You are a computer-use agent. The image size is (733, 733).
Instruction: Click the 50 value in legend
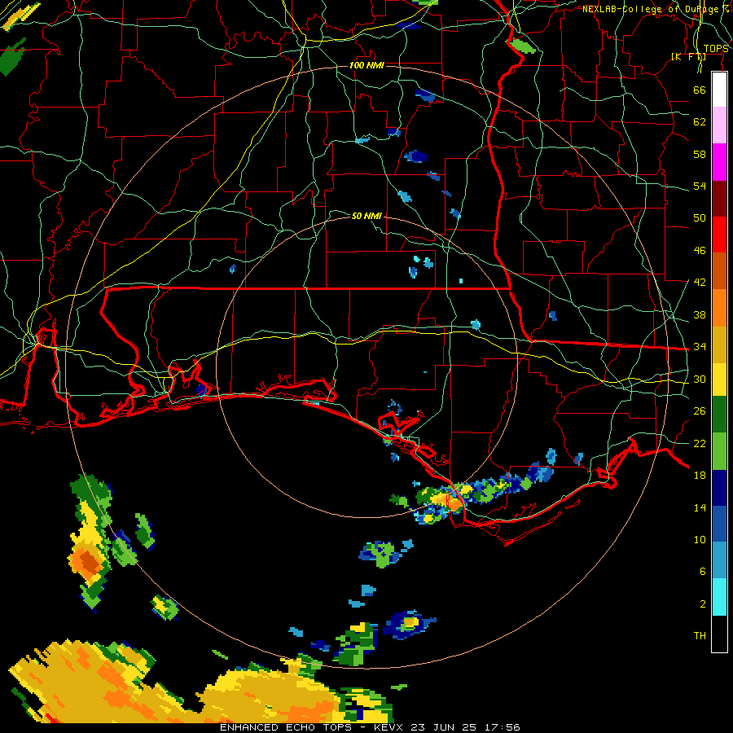click(700, 218)
